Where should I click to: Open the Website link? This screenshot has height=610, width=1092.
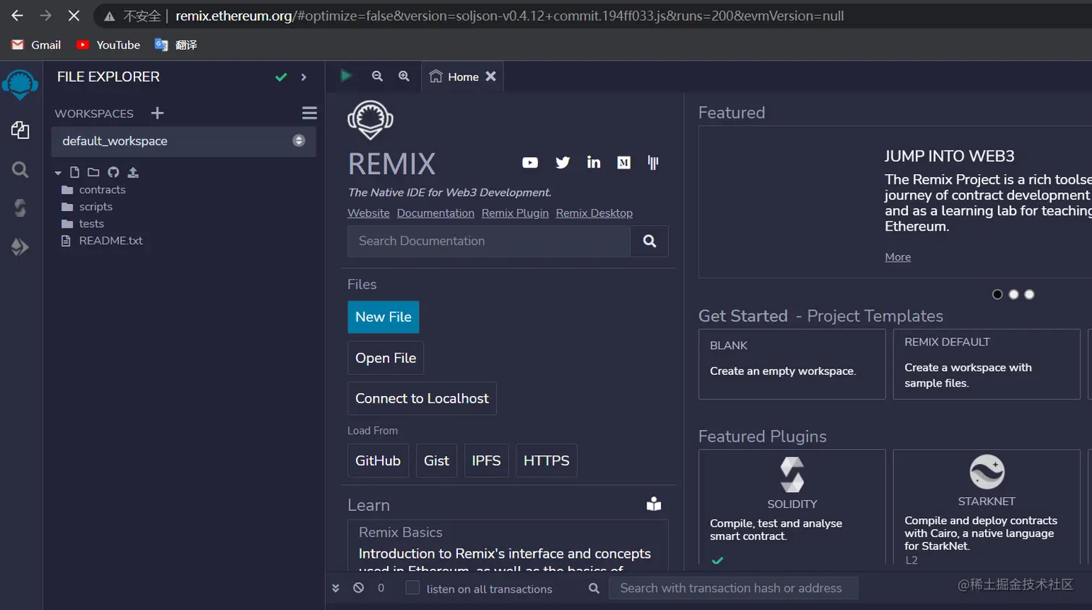tap(368, 213)
